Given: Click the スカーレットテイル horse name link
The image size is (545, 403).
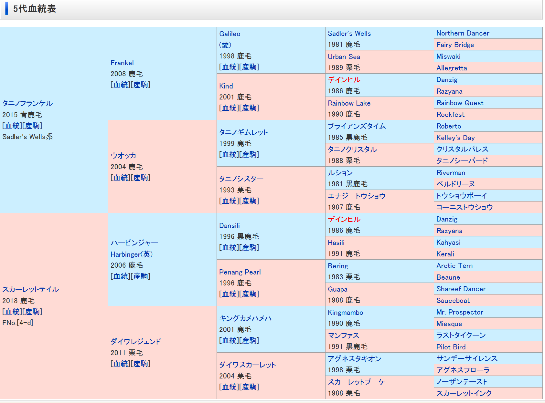Looking at the screenshot, I should coord(31,289).
